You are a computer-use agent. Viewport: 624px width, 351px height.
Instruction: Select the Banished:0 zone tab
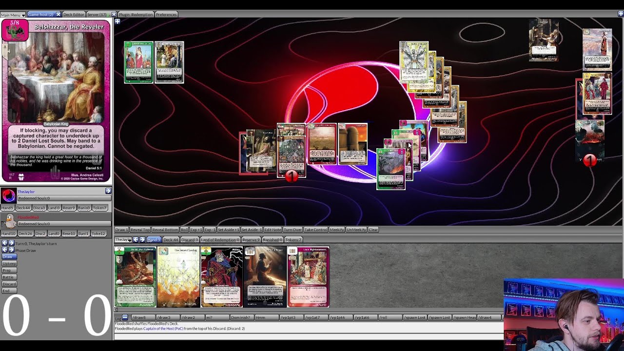(x=273, y=240)
